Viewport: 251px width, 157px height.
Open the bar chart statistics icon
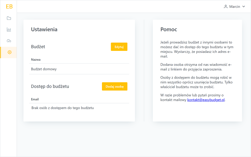point(9,30)
